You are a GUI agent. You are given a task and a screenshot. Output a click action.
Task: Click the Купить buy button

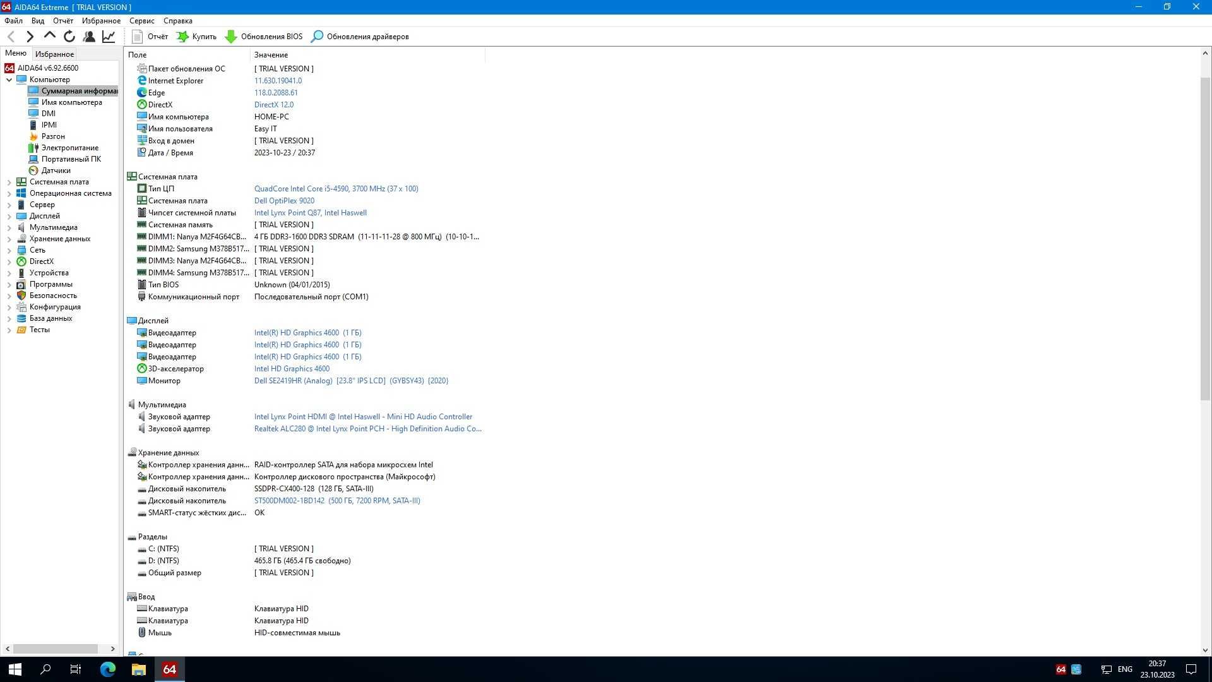click(196, 37)
